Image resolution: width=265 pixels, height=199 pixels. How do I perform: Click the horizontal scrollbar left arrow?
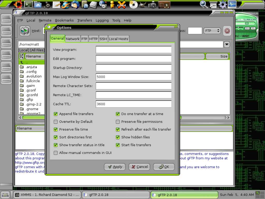(x=20, y=117)
